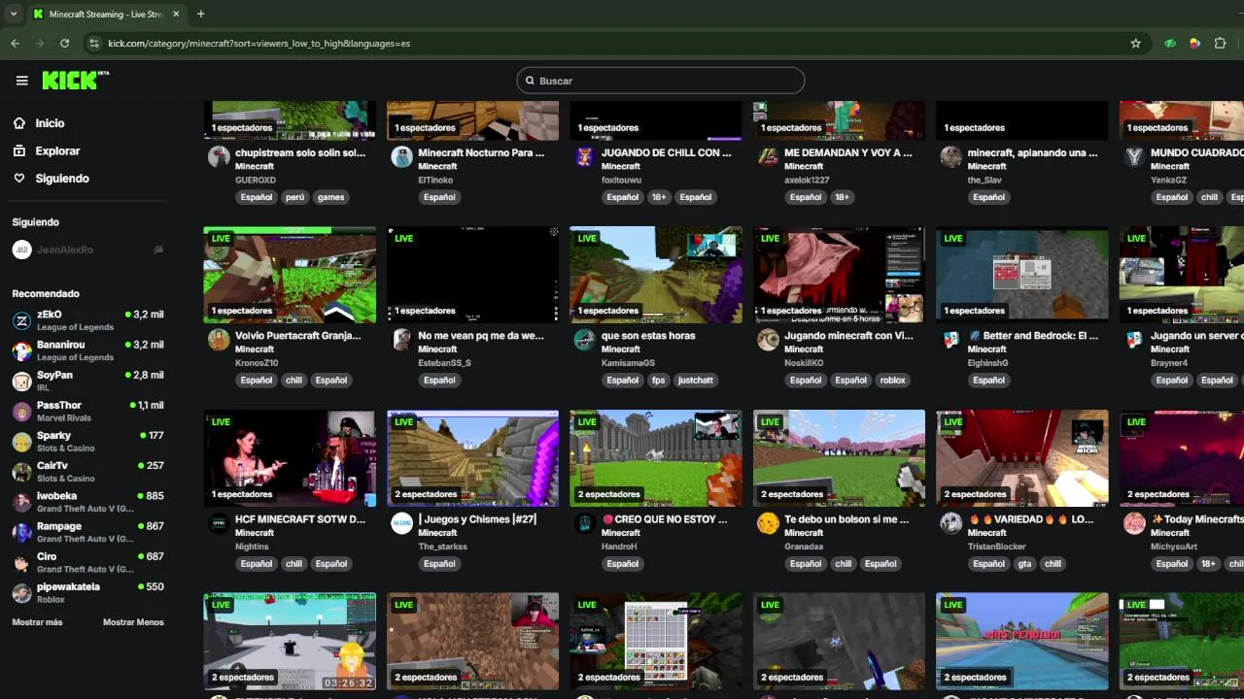Click Sparky channel avatar
This screenshot has width=1244, height=699.
coord(21,442)
